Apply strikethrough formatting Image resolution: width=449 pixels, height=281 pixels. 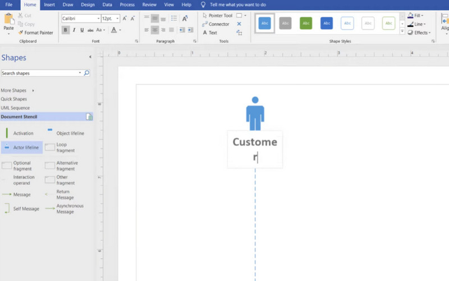90,30
